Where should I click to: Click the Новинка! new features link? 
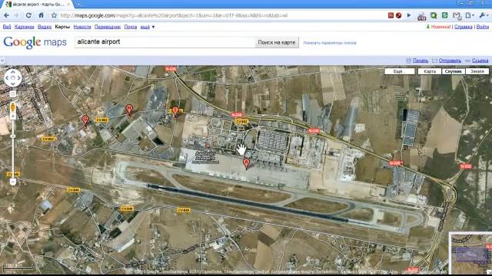pos(440,27)
